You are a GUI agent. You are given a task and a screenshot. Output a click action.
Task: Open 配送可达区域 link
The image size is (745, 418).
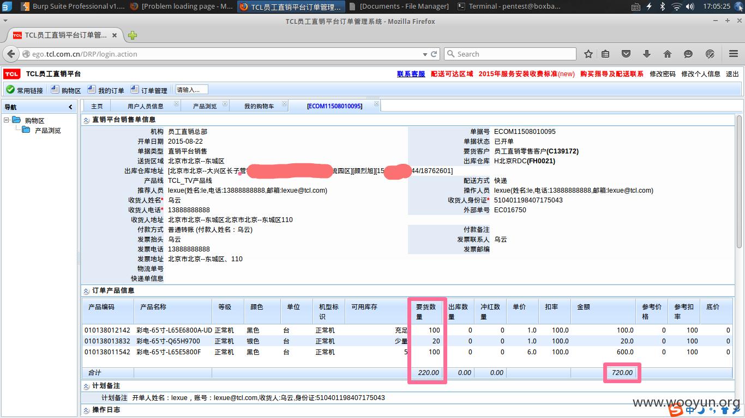coord(452,74)
